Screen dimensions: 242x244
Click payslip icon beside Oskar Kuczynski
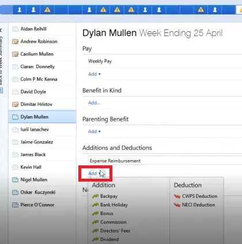pyautogui.click(x=15, y=192)
